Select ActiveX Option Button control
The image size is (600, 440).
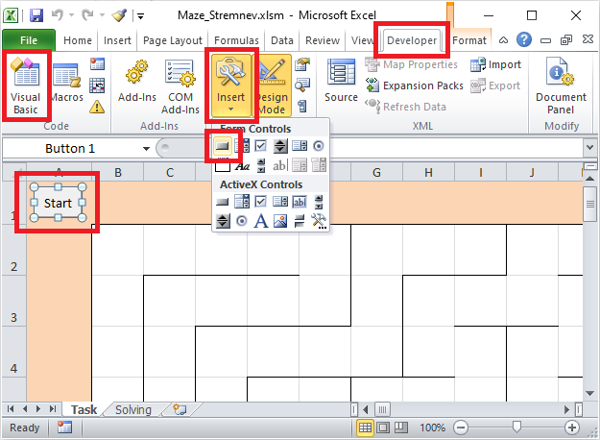pyautogui.click(x=242, y=221)
